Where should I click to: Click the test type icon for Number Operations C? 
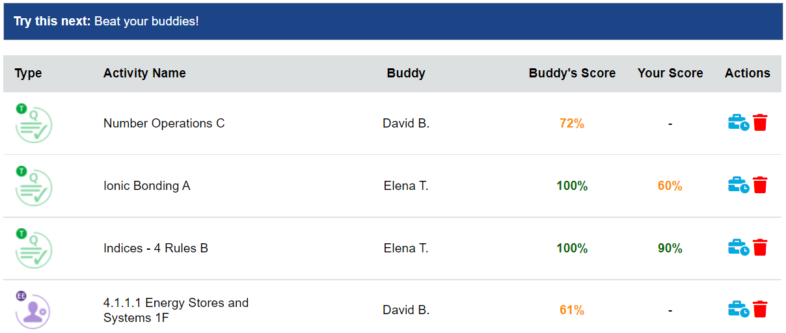point(33,123)
